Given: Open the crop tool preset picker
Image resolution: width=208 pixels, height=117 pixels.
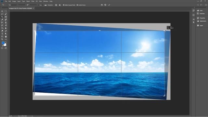Looking at the screenshot, I should point(3,5).
